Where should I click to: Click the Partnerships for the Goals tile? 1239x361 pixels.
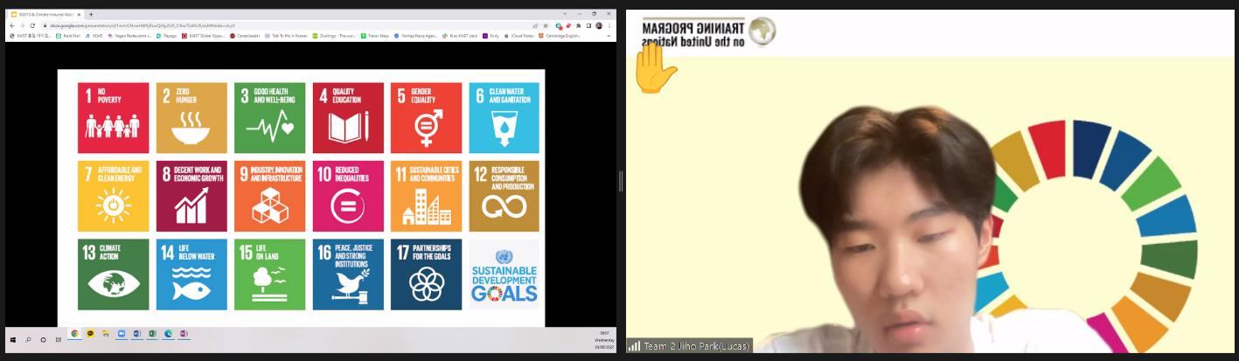click(x=426, y=274)
